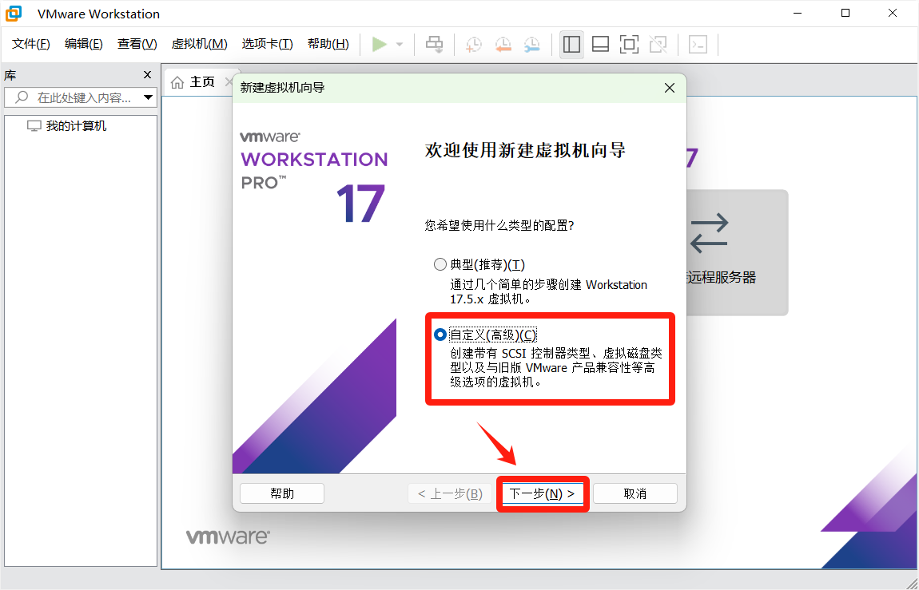Open the power options dropdown arrow
Image resolution: width=919 pixels, height=590 pixels.
click(400, 45)
